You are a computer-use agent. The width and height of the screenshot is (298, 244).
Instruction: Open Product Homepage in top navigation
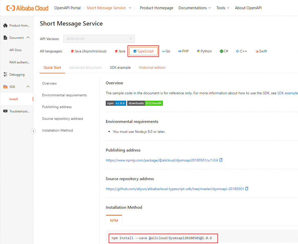(x=157, y=8)
